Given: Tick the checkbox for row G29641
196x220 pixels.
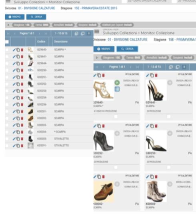Looking at the screenshot, I should coord(7,57).
